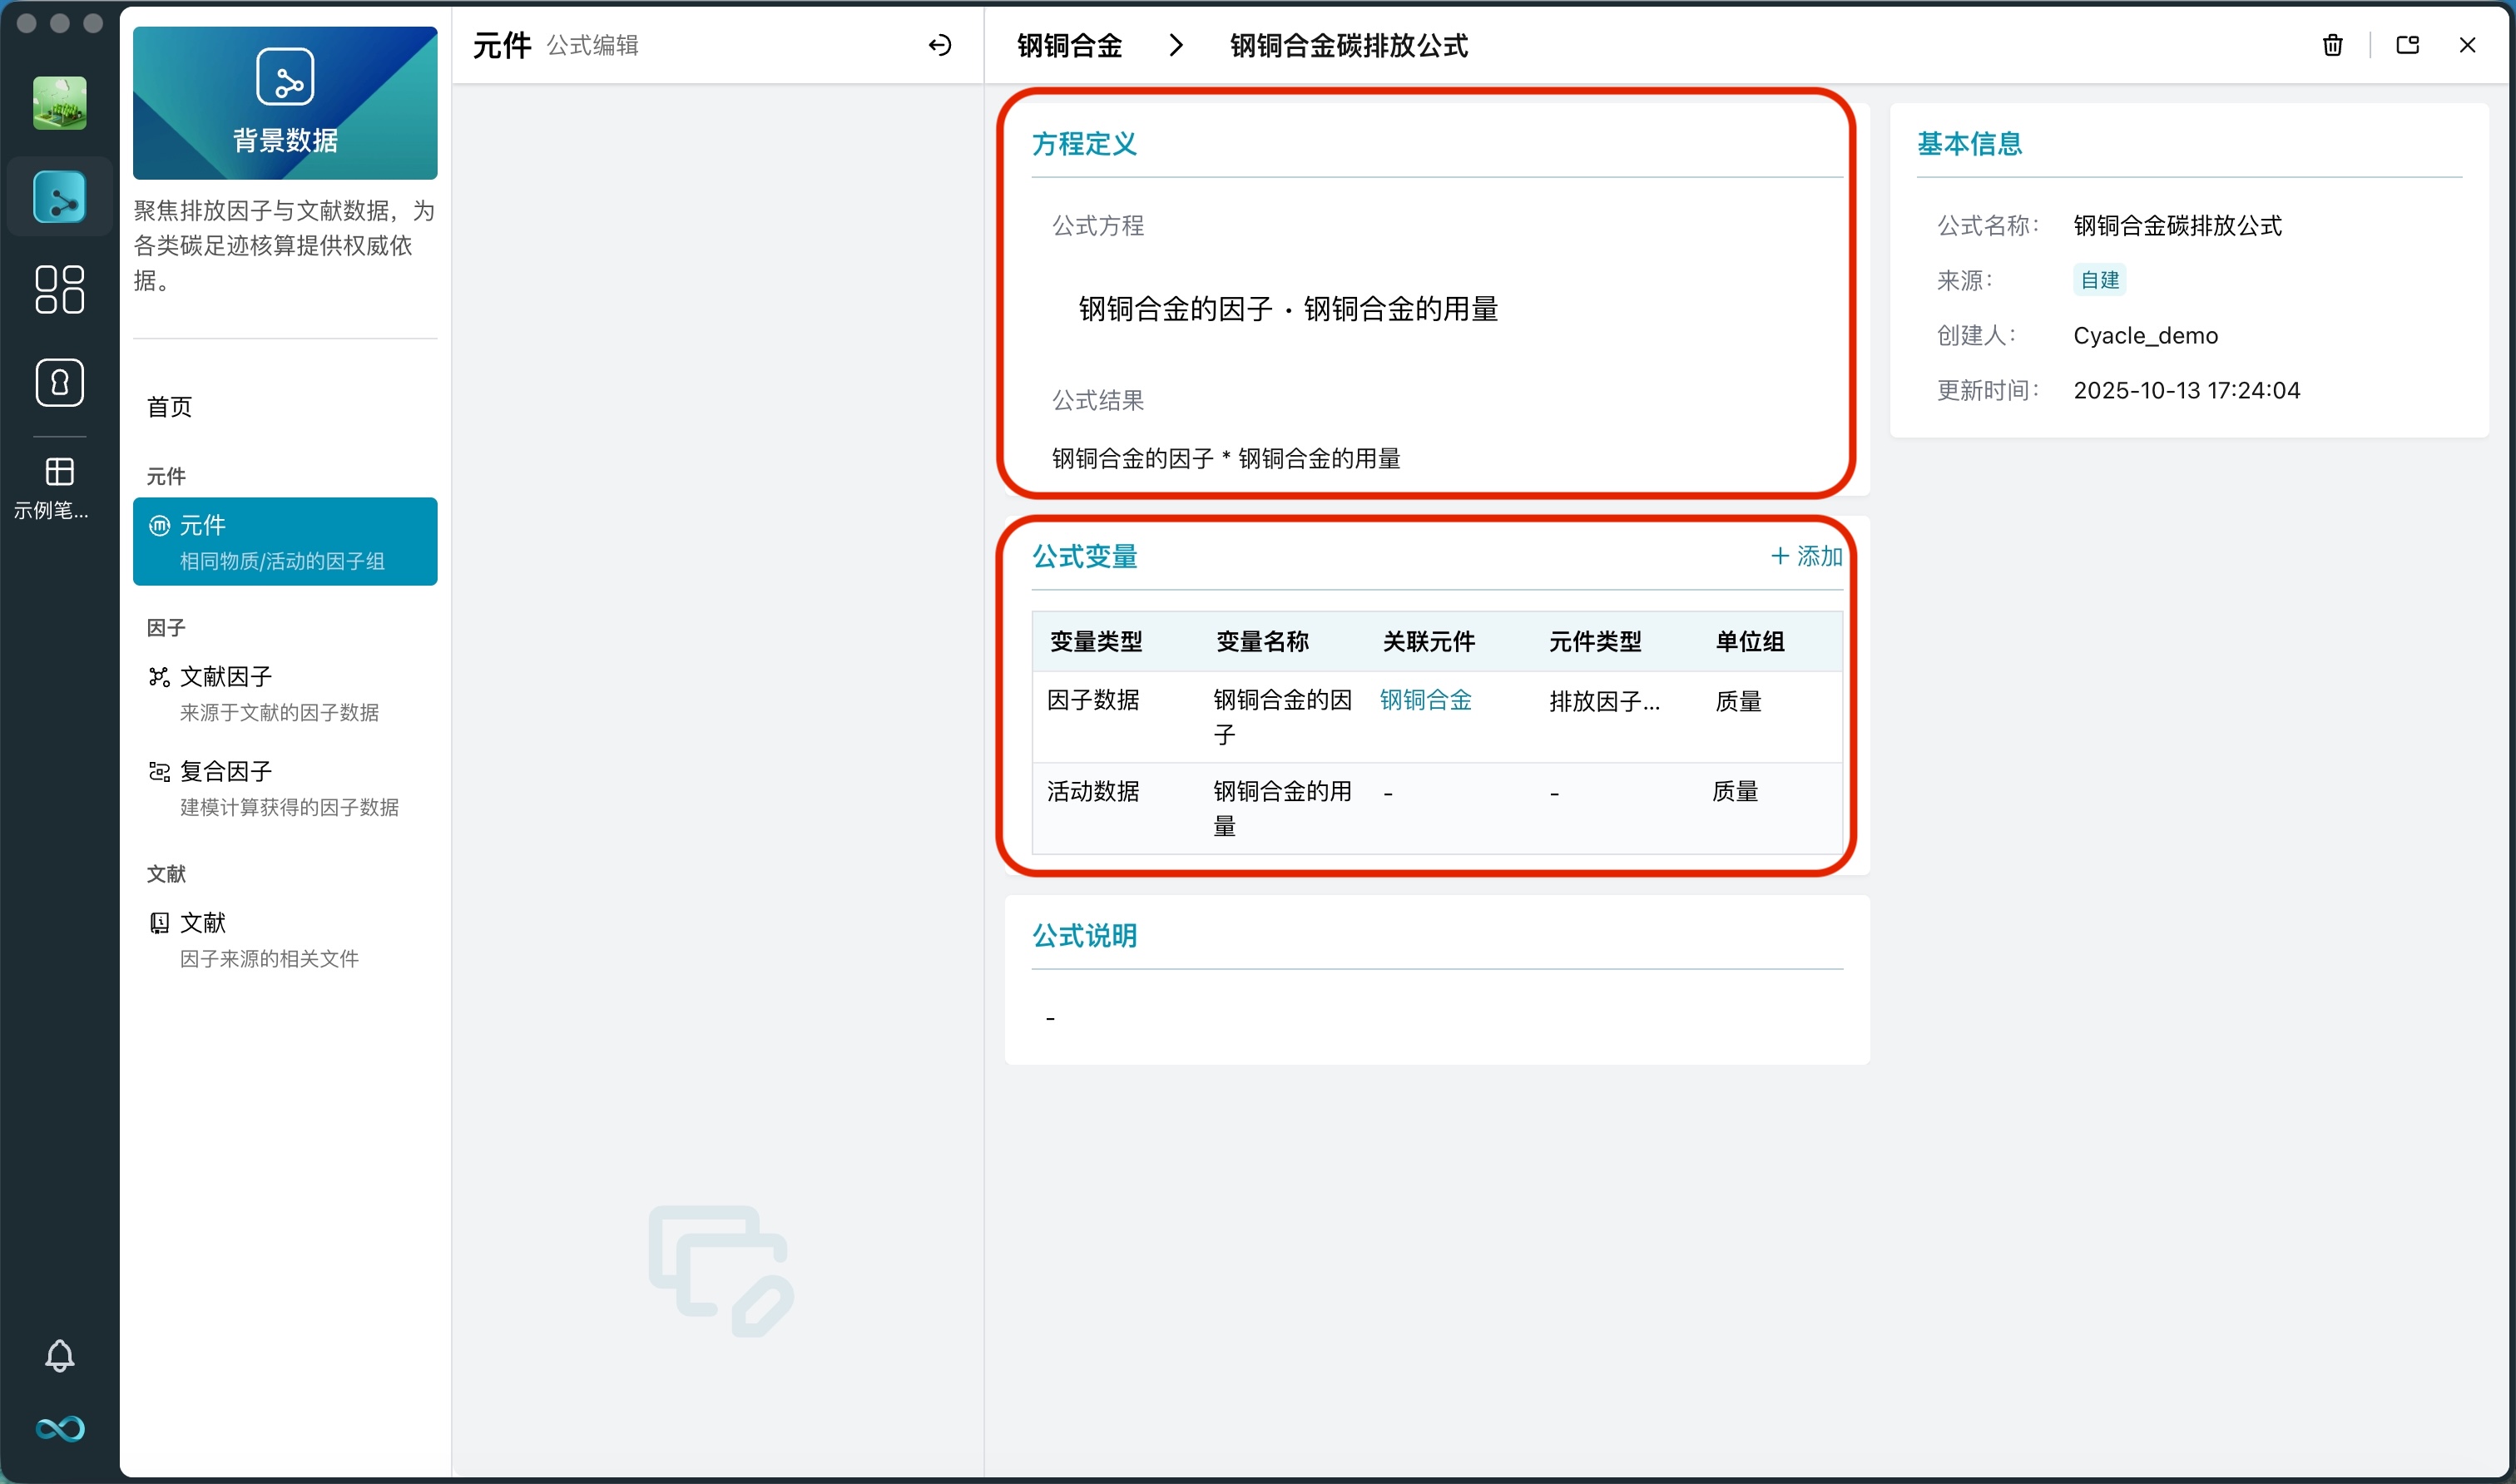This screenshot has height=1484, width=2516.
Task: Select the highlighted 元件 sidebar entry
Action: pyautogui.click(x=284, y=541)
